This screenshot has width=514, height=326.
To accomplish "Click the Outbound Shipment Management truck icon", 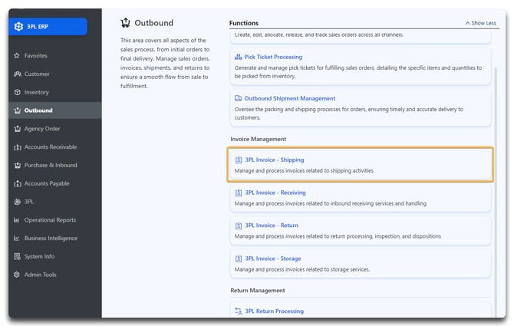I will click(x=239, y=98).
